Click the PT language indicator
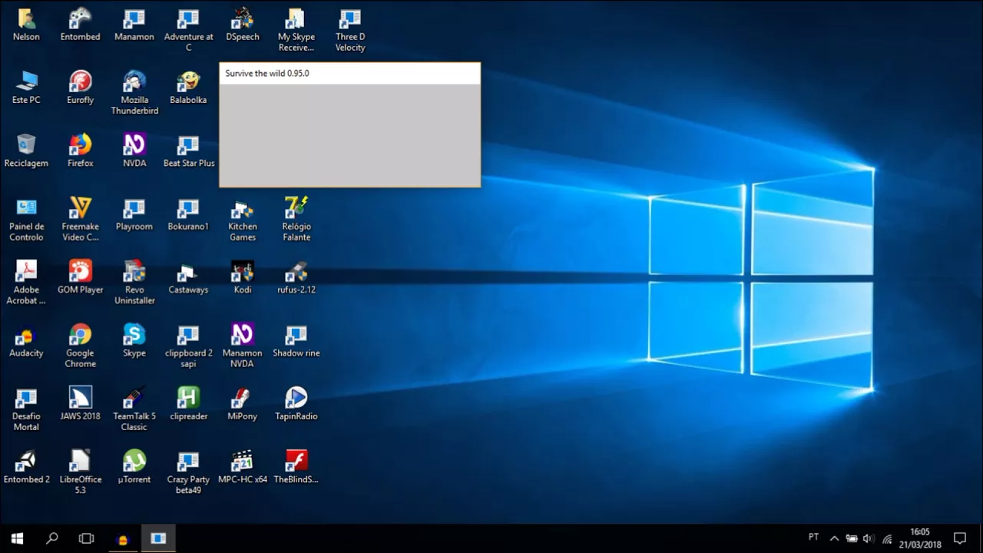Viewport: 983px width, 553px height. pos(813,538)
